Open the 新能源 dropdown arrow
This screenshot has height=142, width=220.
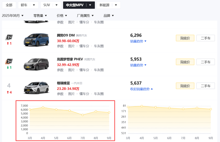tap(116, 5)
